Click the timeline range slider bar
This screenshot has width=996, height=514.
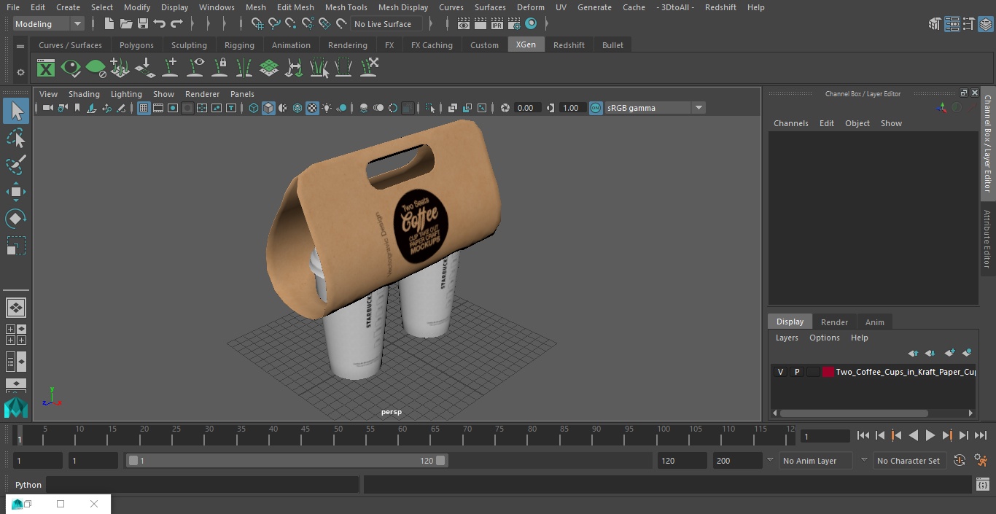coord(287,461)
